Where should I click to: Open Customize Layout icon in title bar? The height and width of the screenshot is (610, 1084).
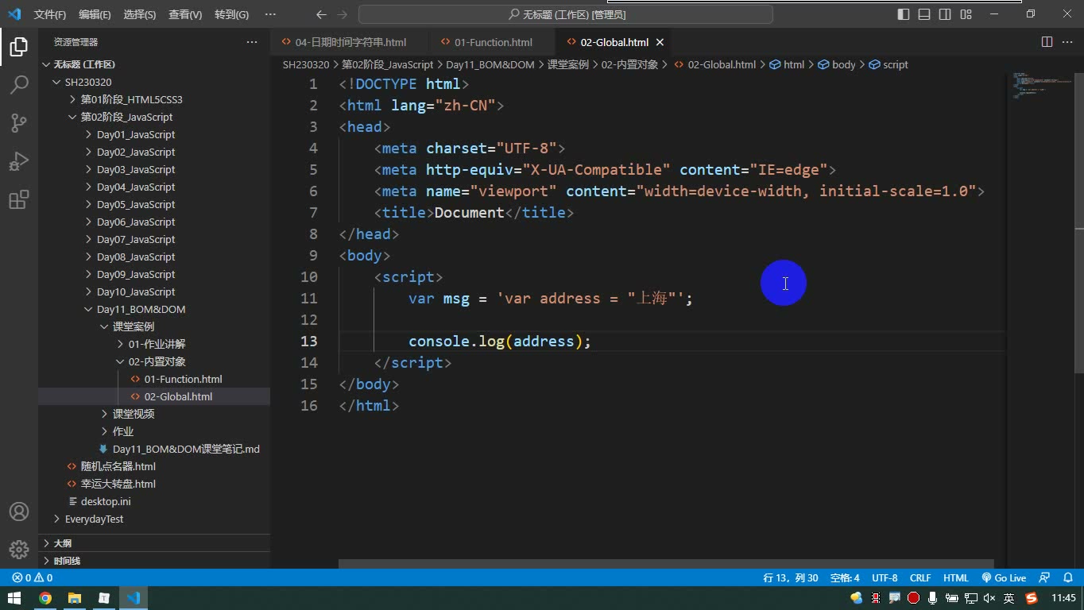(x=966, y=14)
